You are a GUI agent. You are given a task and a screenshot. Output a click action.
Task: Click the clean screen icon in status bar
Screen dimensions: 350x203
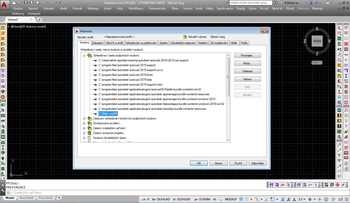pyautogui.click(x=341, y=199)
